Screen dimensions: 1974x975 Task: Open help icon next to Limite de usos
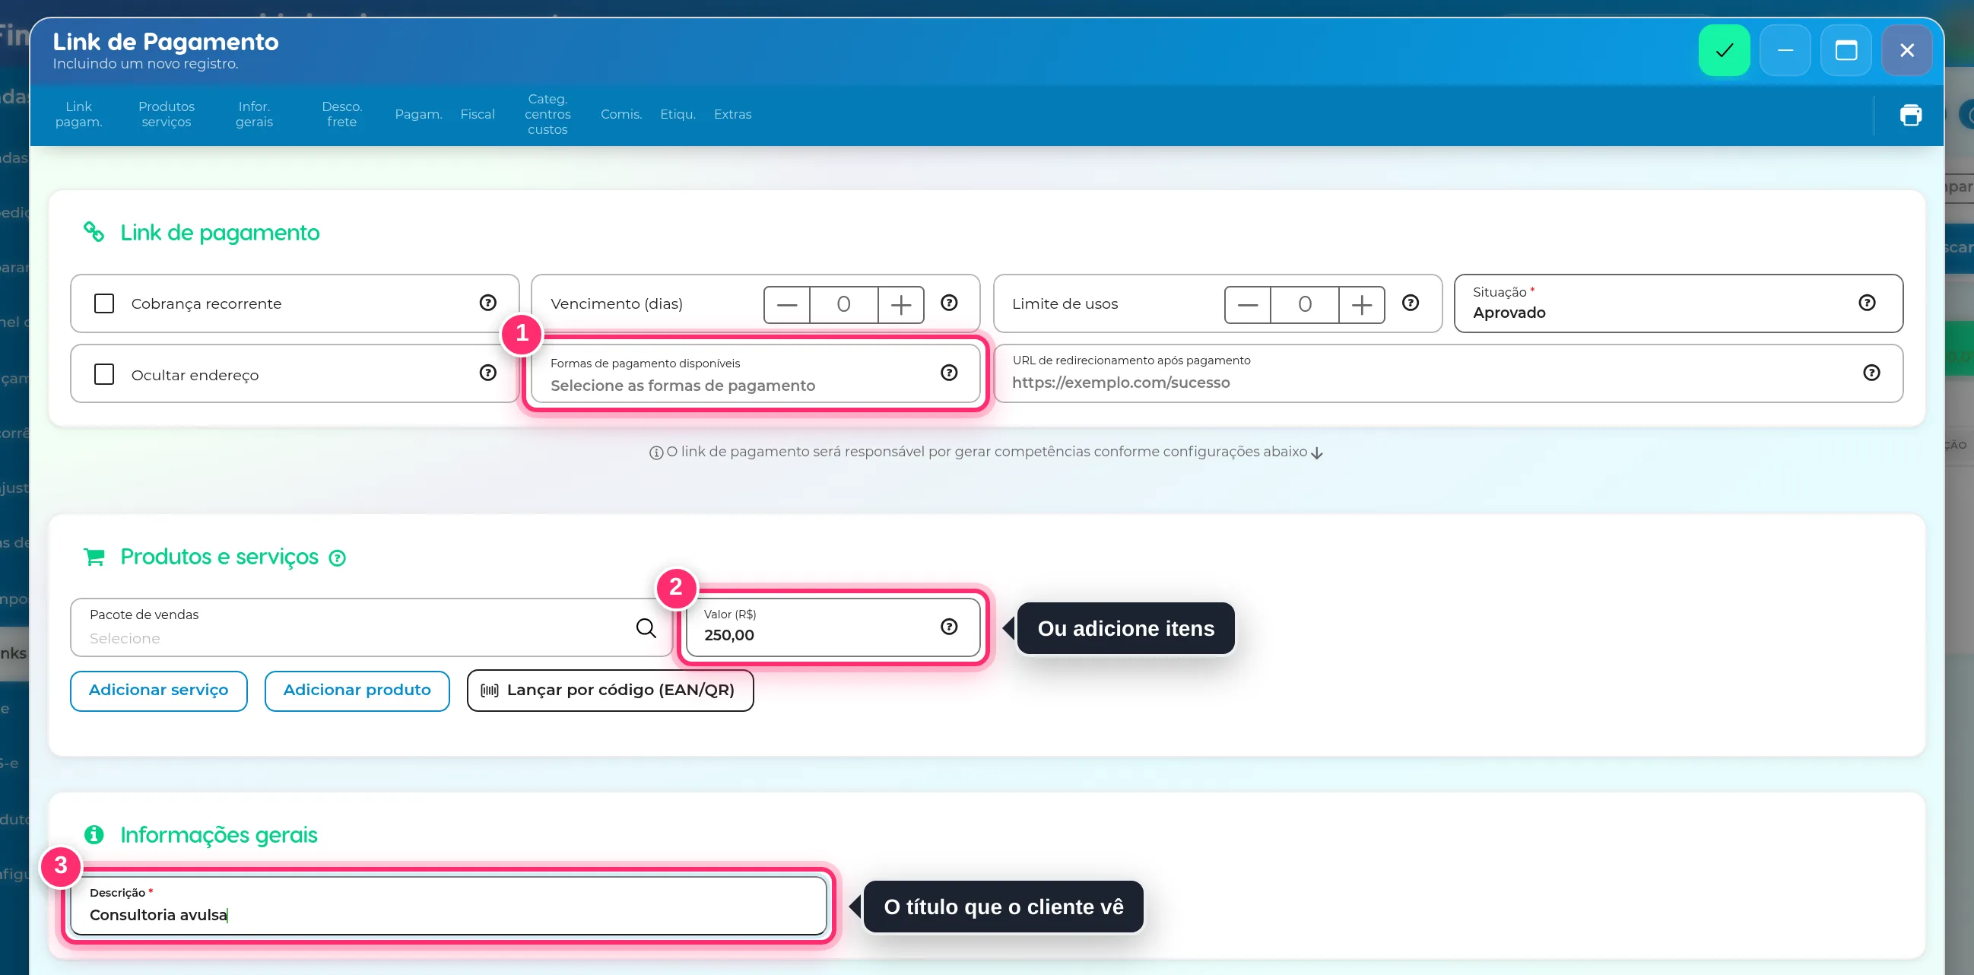tap(1410, 303)
